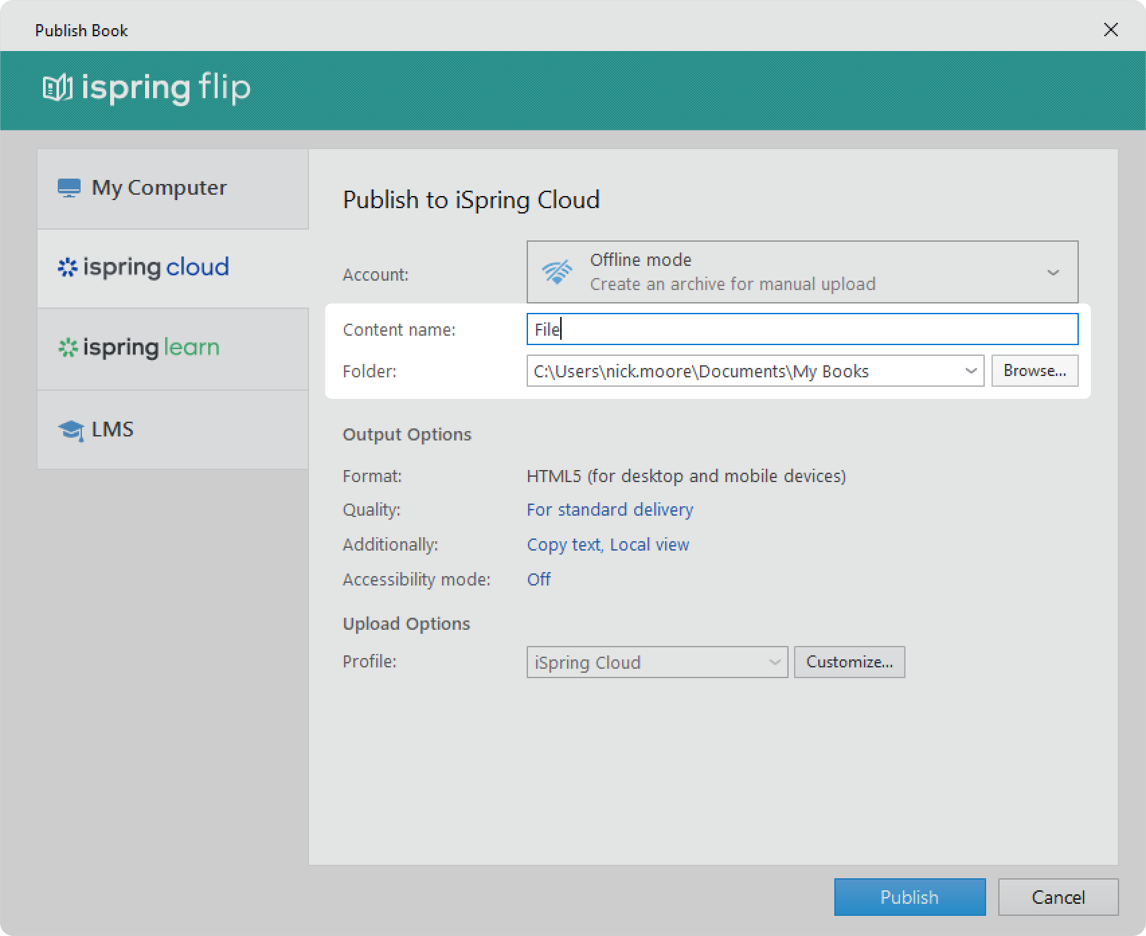The width and height of the screenshot is (1146, 936).
Task: Click the LMS graduation cap icon
Action: pyautogui.click(x=71, y=430)
